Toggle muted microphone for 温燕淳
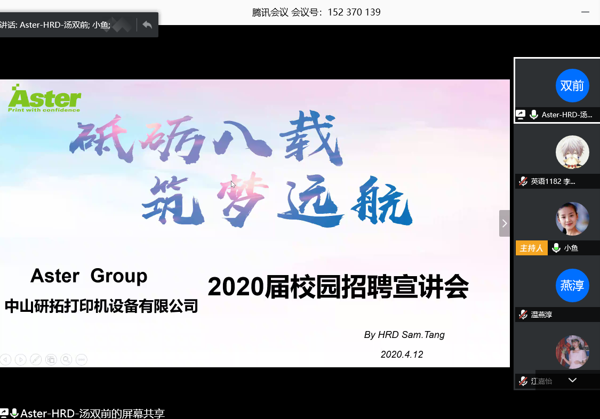The width and height of the screenshot is (600, 419). (x=523, y=315)
